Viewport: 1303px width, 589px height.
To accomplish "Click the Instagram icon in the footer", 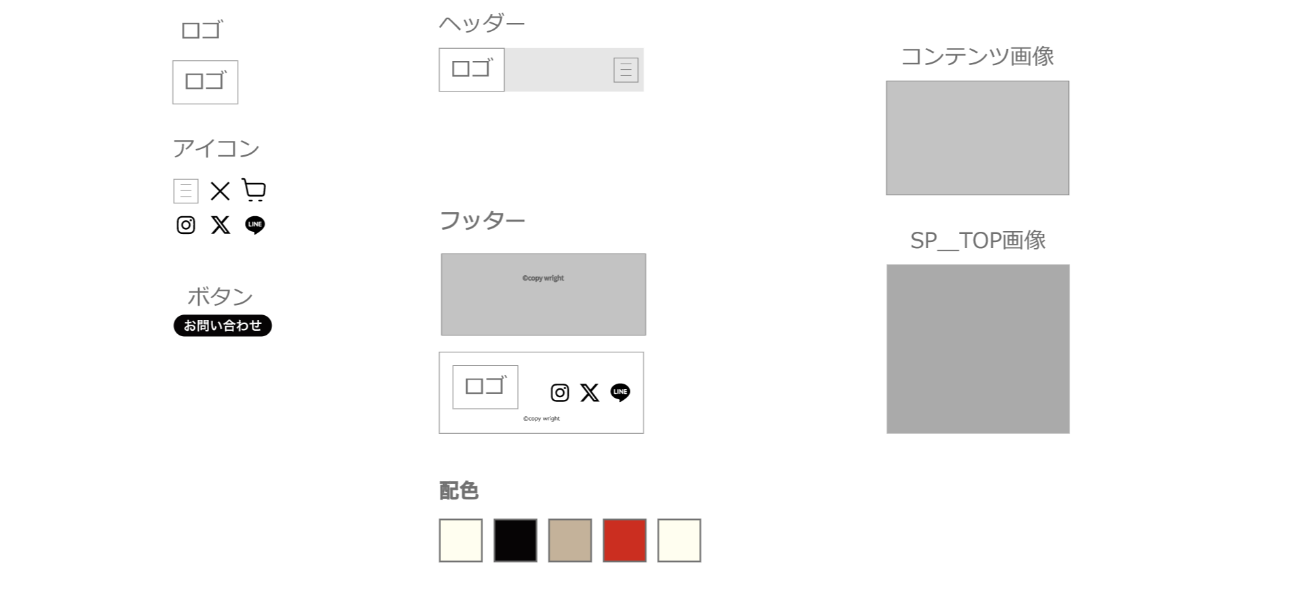I will pyautogui.click(x=559, y=392).
